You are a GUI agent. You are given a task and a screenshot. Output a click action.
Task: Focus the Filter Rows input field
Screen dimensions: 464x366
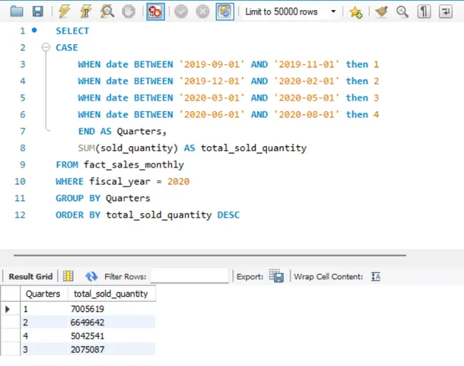(x=190, y=275)
